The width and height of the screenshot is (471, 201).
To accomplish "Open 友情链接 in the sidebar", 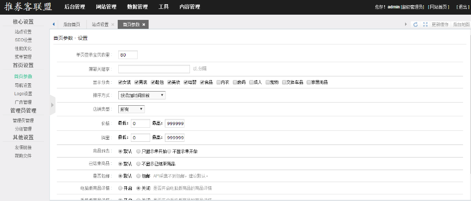I will click(x=23, y=148).
